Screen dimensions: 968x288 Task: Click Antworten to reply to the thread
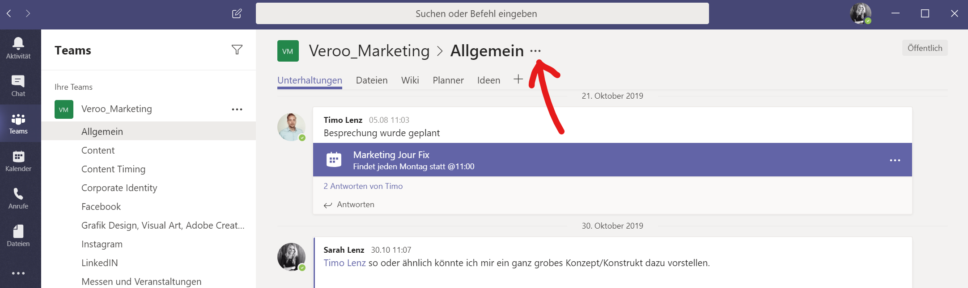pyautogui.click(x=355, y=205)
